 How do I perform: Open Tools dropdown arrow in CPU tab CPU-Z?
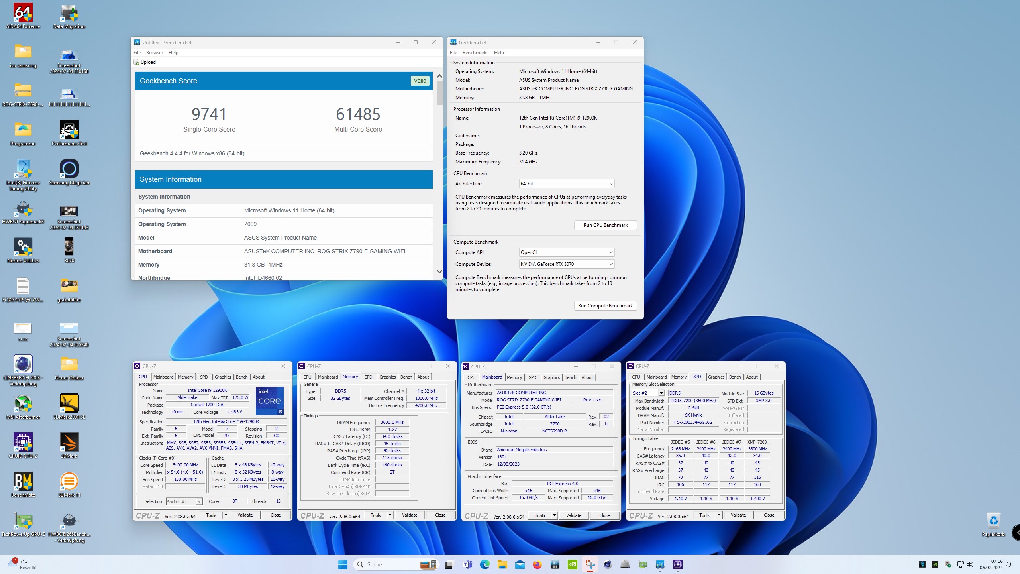click(226, 515)
